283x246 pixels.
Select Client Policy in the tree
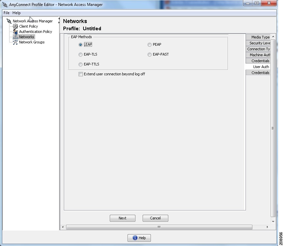click(x=29, y=26)
